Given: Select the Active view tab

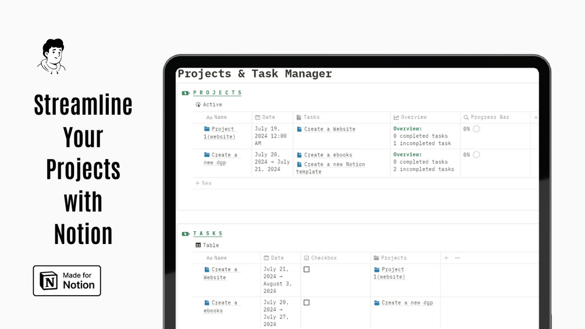Looking at the screenshot, I should click(208, 105).
